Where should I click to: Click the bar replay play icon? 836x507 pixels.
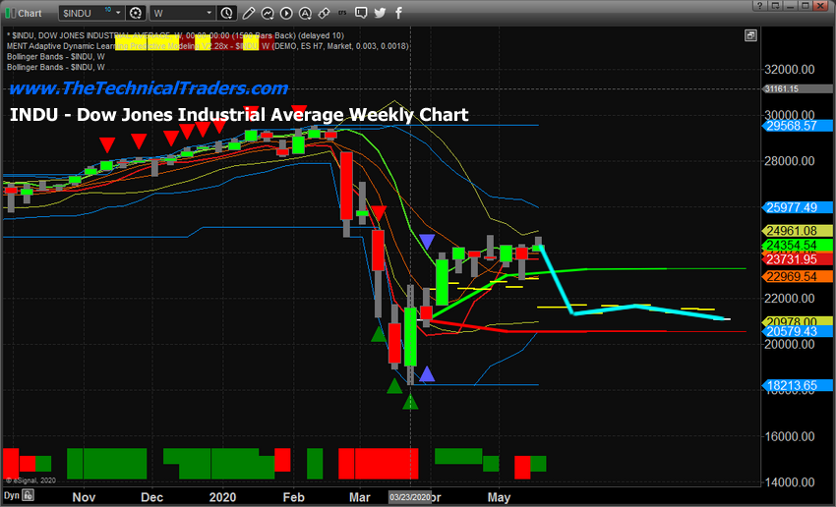[286, 13]
